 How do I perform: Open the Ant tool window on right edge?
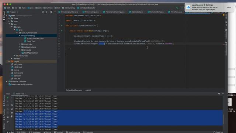coord(226,24)
